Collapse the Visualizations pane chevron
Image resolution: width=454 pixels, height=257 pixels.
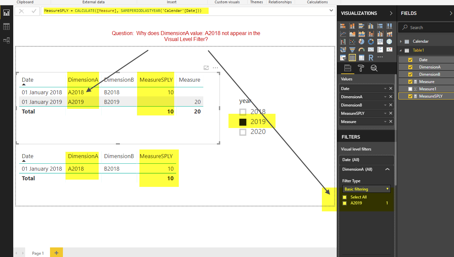[391, 13]
